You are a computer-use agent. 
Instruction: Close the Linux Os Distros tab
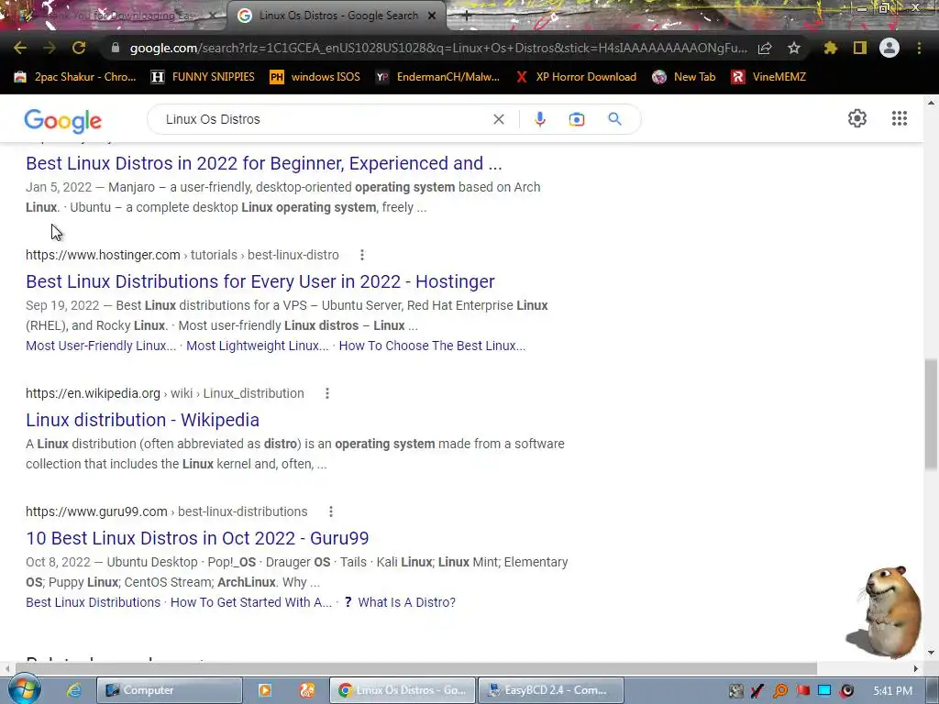432,16
